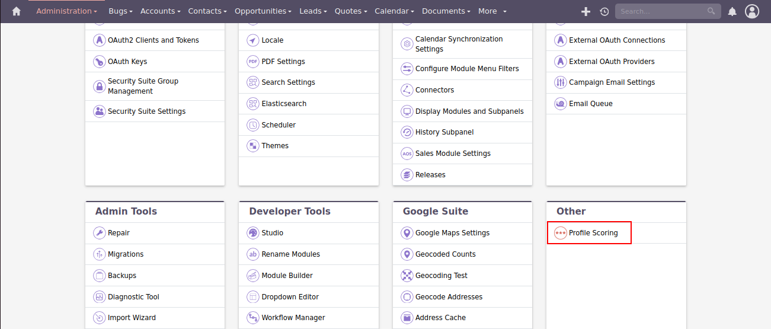
Task: Open Search Settings link
Action: (x=289, y=82)
